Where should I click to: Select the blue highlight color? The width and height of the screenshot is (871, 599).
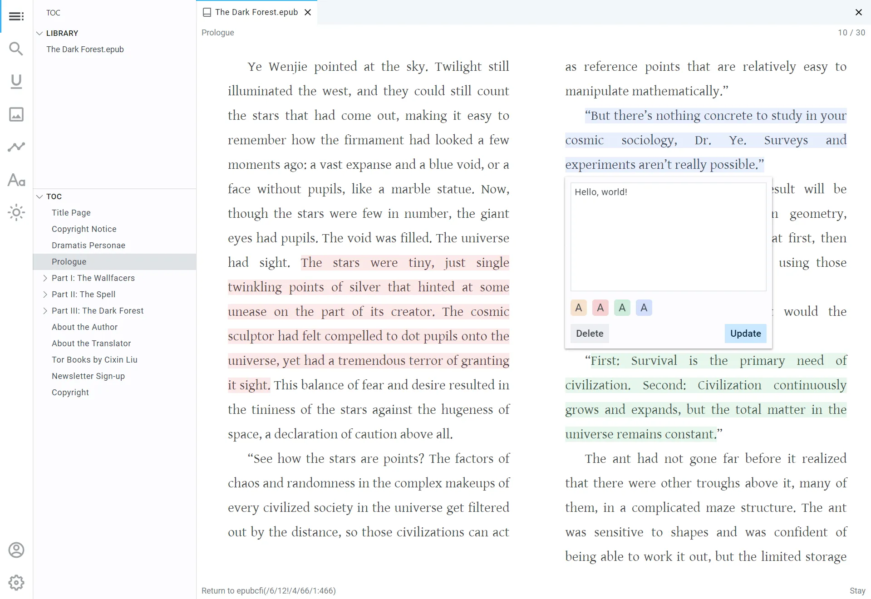click(x=644, y=307)
